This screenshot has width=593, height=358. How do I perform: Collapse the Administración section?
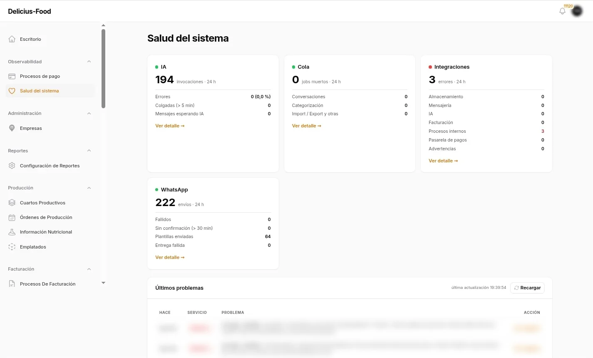tap(89, 113)
